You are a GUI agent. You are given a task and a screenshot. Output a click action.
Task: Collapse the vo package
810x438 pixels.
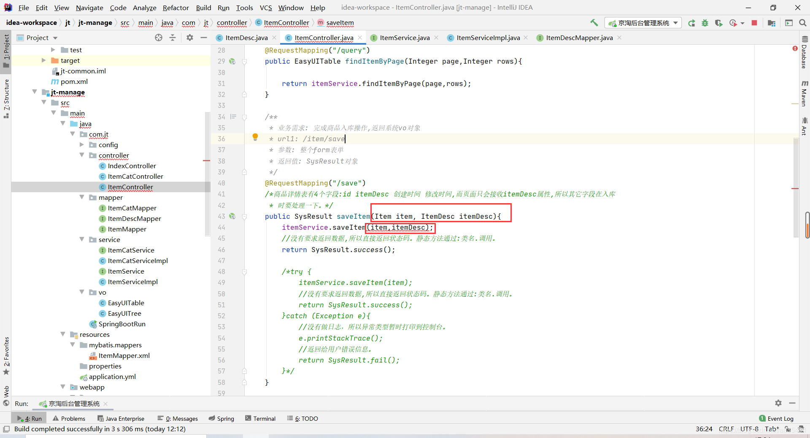82,292
